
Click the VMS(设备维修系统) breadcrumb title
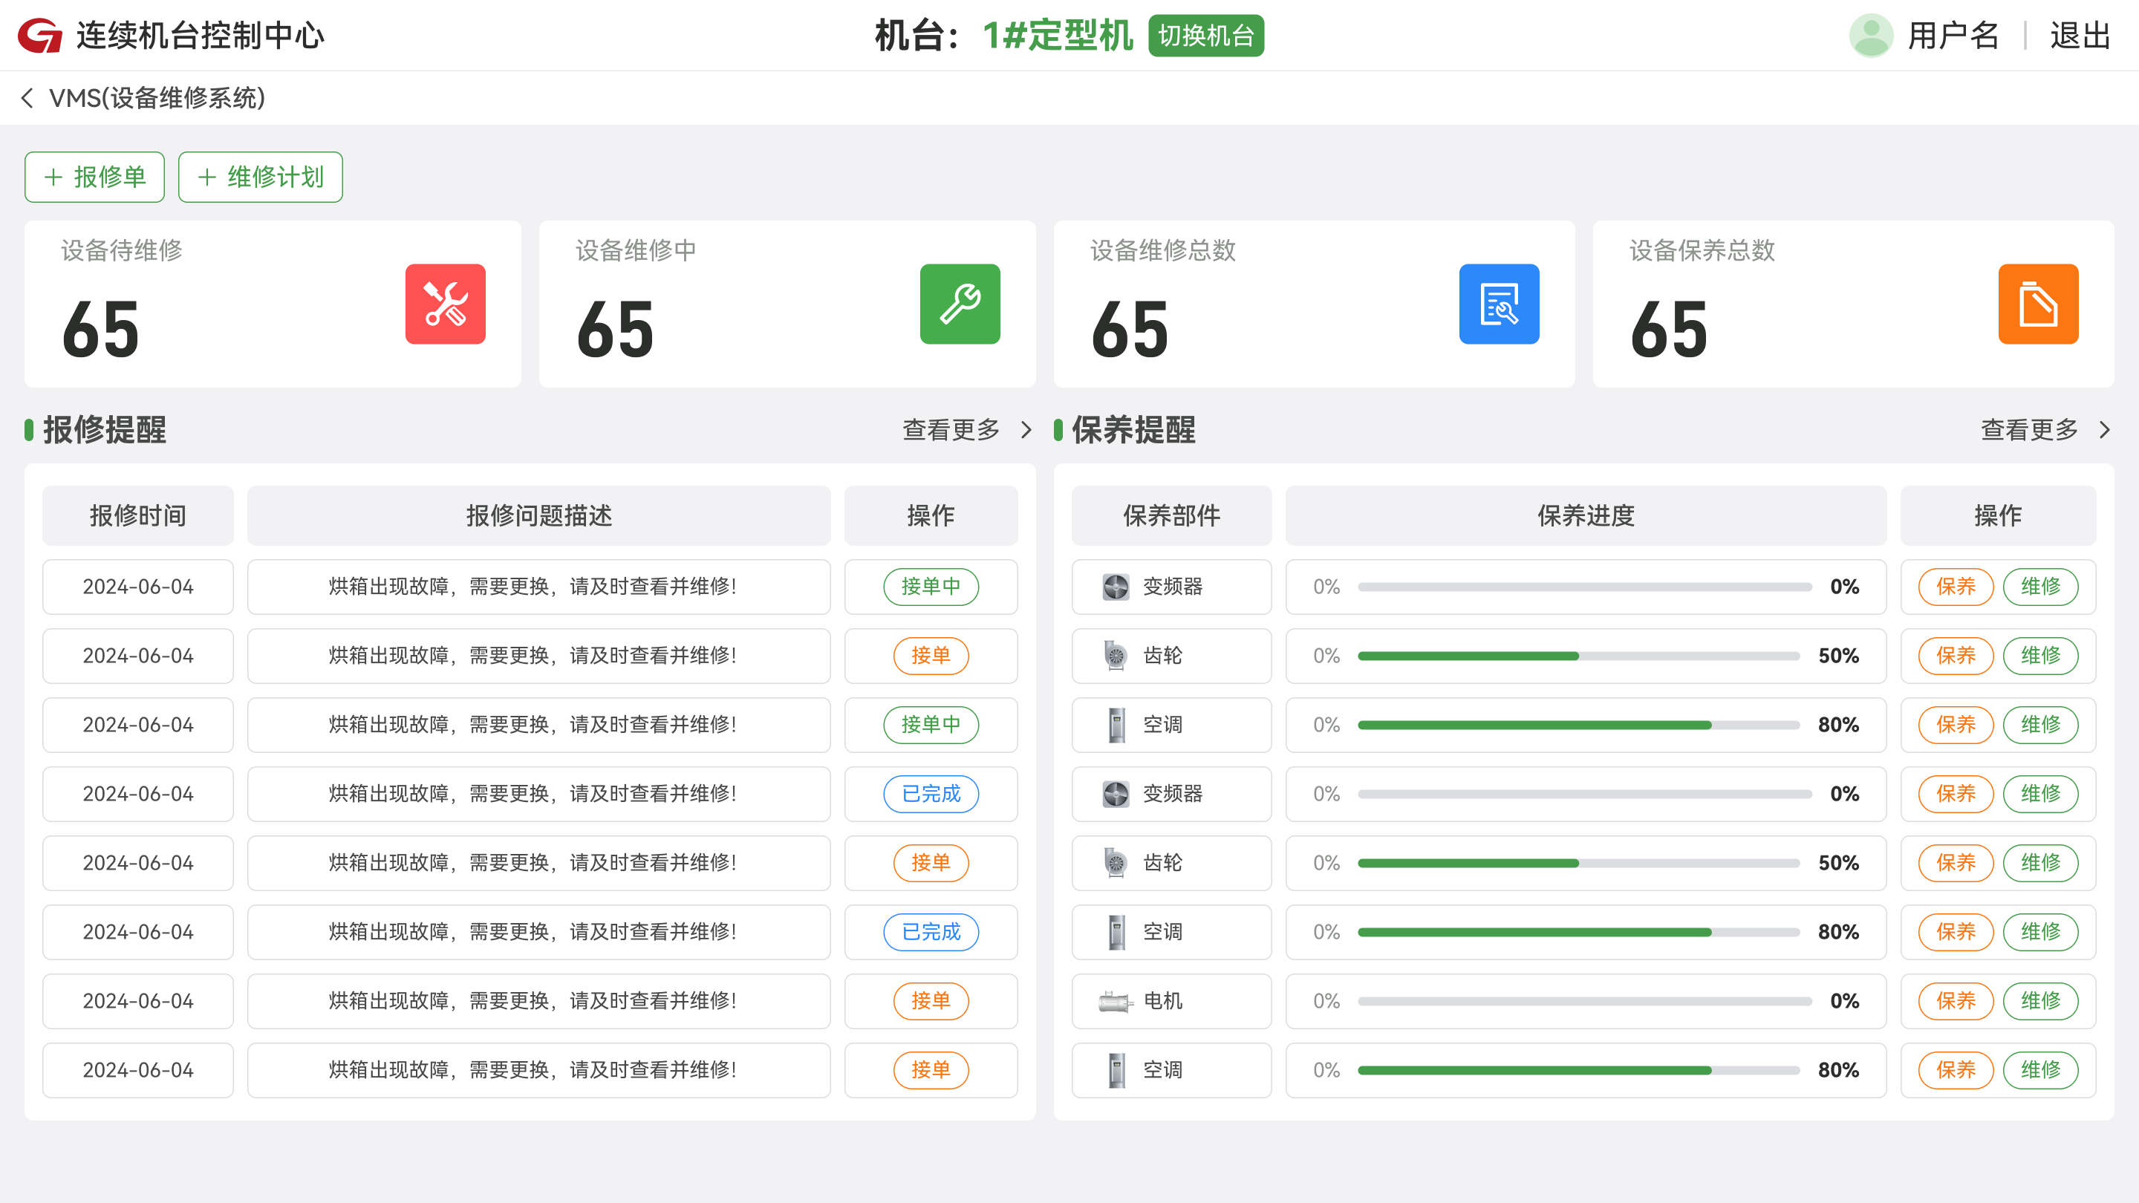pyautogui.click(x=157, y=98)
